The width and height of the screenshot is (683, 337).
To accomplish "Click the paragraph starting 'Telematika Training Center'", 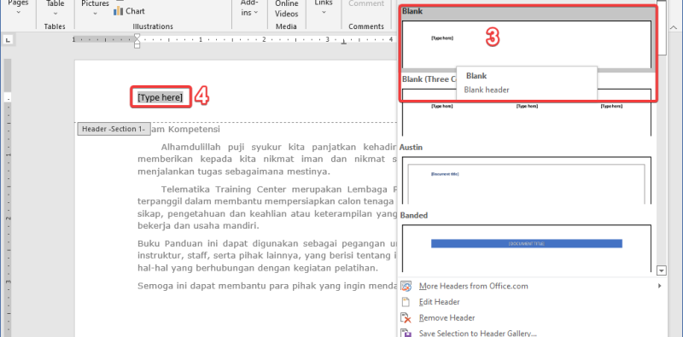I will (x=267, y=207).
